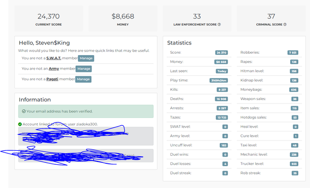Click the Score badge in Statistics
Image resolution: width=310 pixels, height=188 pixels.
pos(221,53)
